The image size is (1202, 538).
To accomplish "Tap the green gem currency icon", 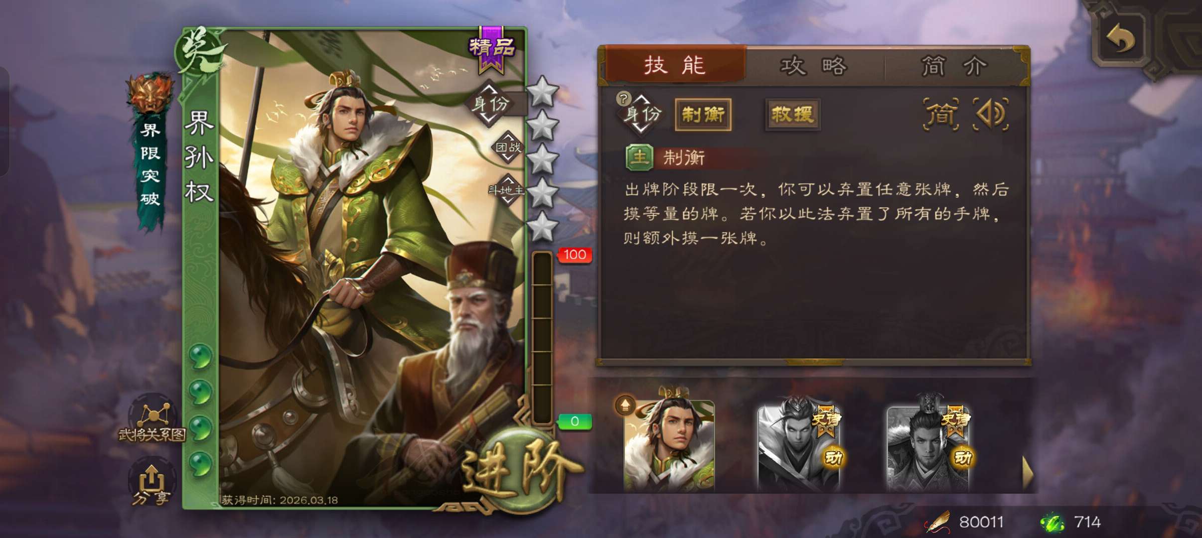I will 1052,522.
